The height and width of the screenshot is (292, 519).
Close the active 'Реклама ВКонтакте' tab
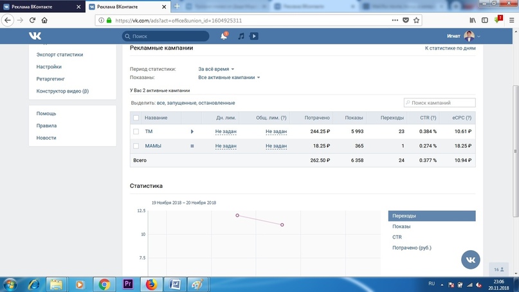click(164, 6)
